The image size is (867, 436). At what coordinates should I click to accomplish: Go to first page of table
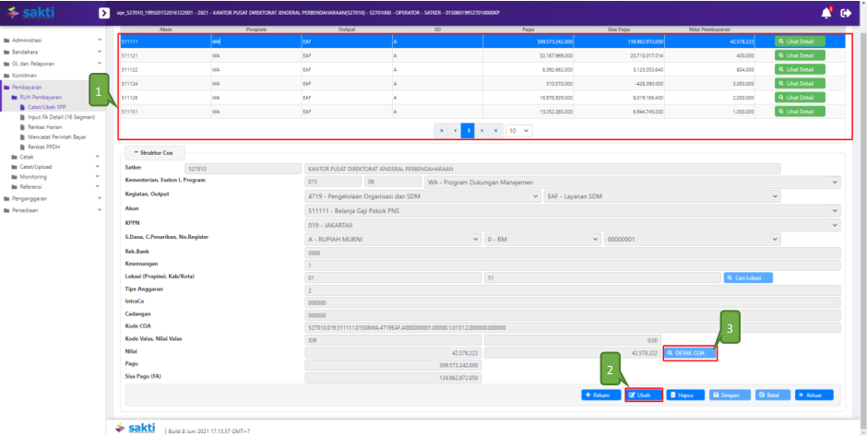(442, 131)
